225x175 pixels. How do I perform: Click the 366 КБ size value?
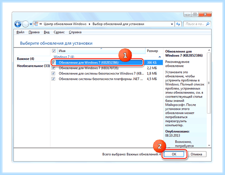pos(151,63)
